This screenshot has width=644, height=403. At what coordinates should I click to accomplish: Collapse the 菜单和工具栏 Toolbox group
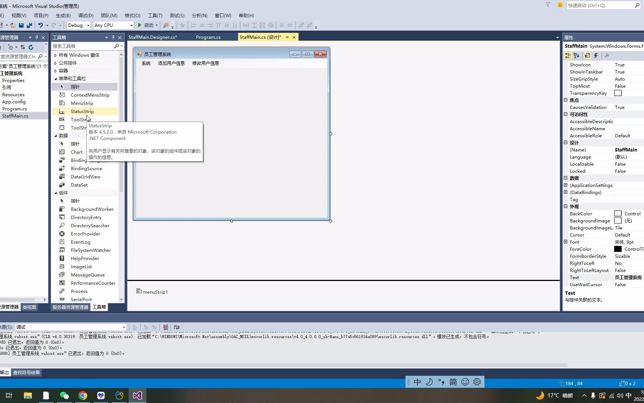pyautogui.click(x=56, y=79)
